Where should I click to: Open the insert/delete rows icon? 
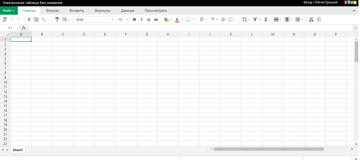(278, 19)
